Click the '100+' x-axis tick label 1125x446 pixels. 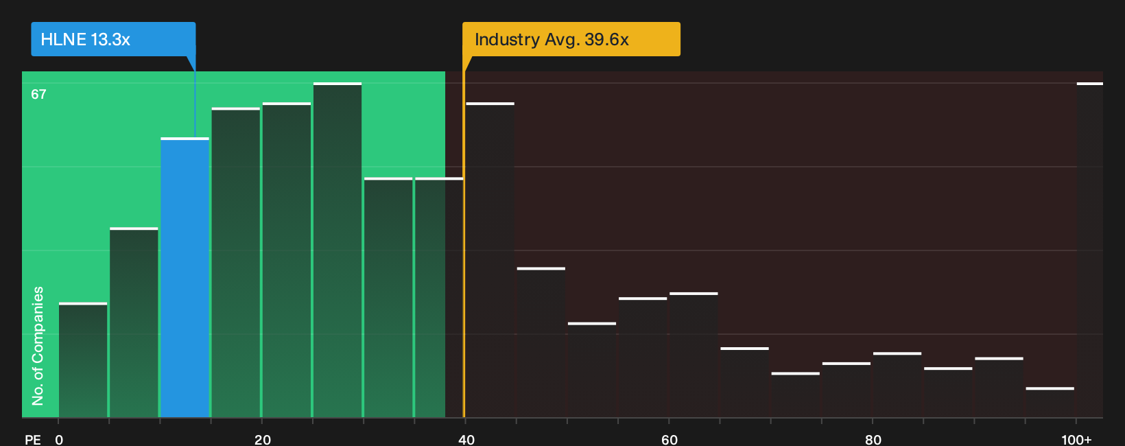1076,439
